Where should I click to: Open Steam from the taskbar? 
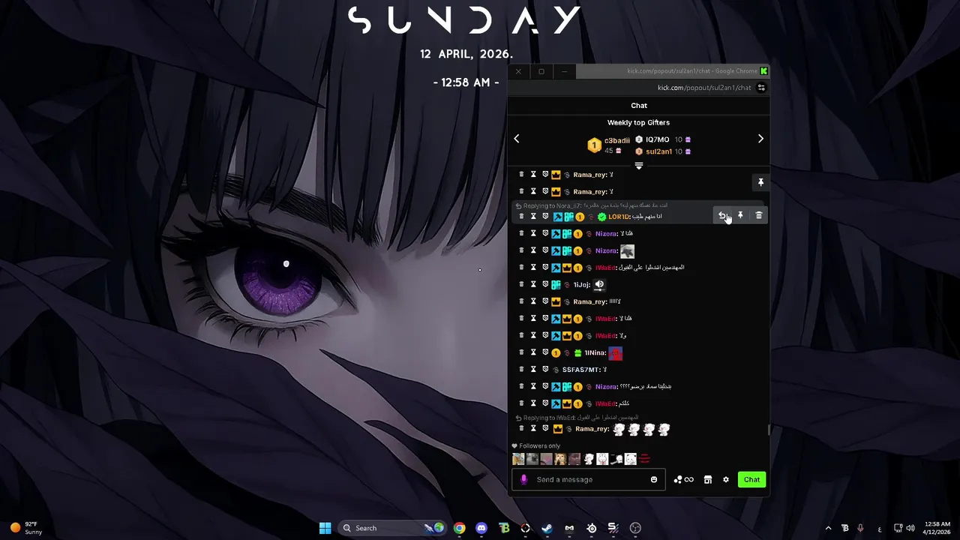(547, 528)
